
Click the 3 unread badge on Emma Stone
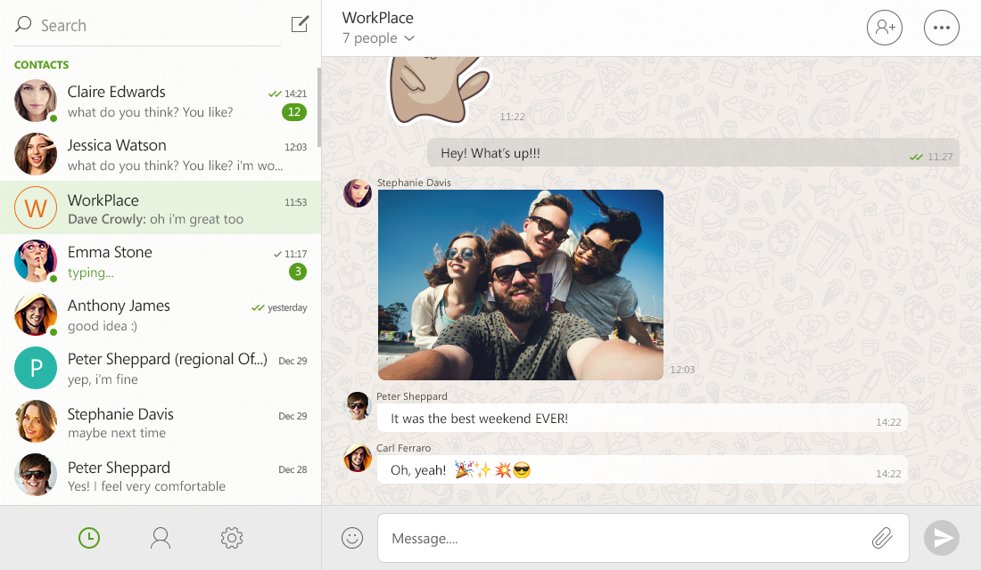[298, 272]
